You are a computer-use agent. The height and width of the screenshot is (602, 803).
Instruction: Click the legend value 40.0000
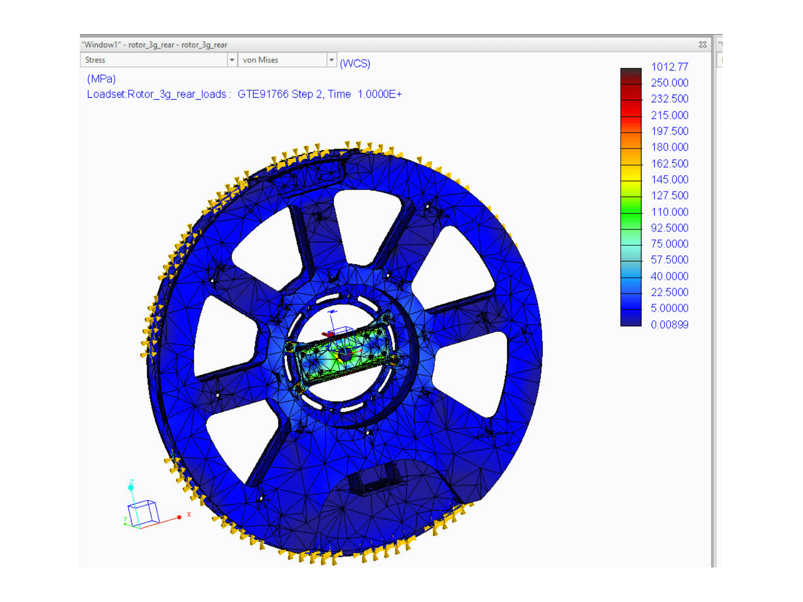click(x=669, y=276)
